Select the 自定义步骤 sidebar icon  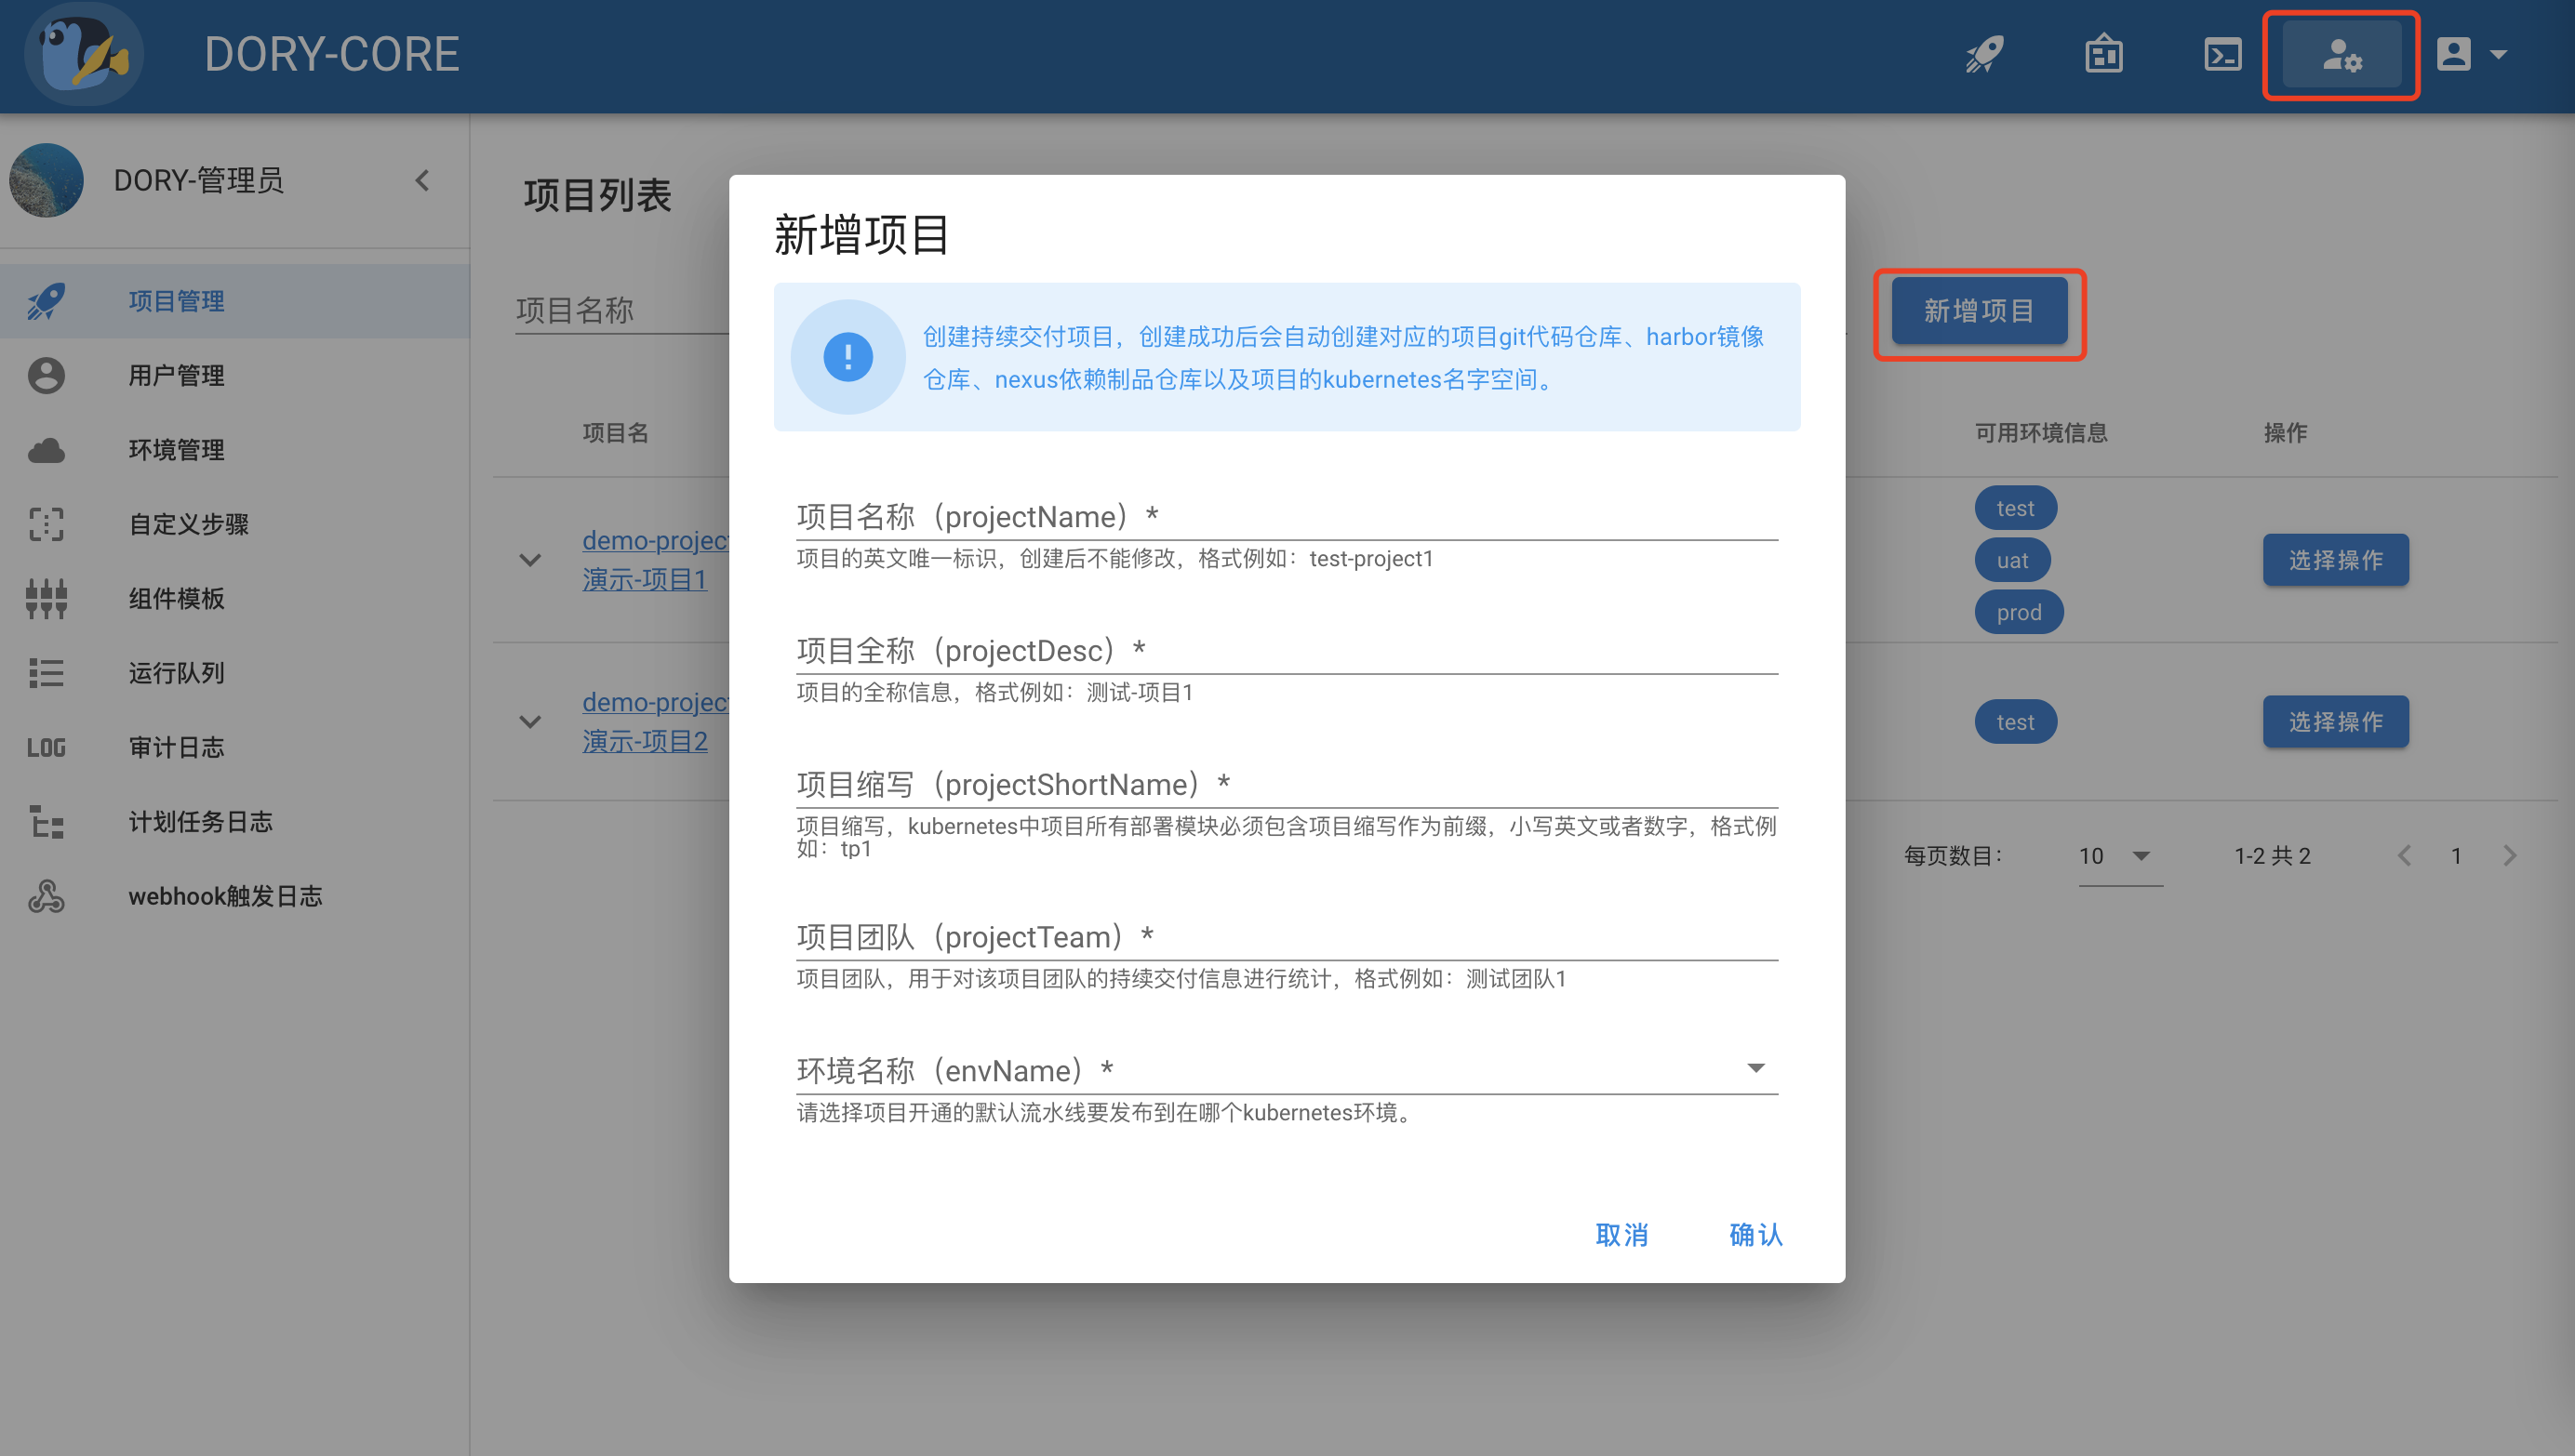[46, 524]
